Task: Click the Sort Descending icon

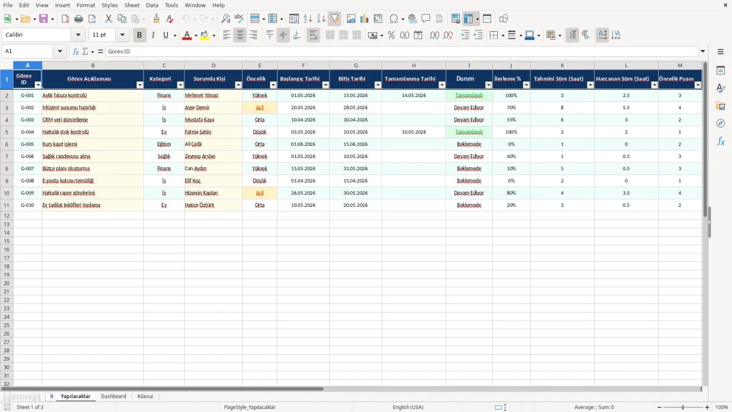Action: [321, 19]
